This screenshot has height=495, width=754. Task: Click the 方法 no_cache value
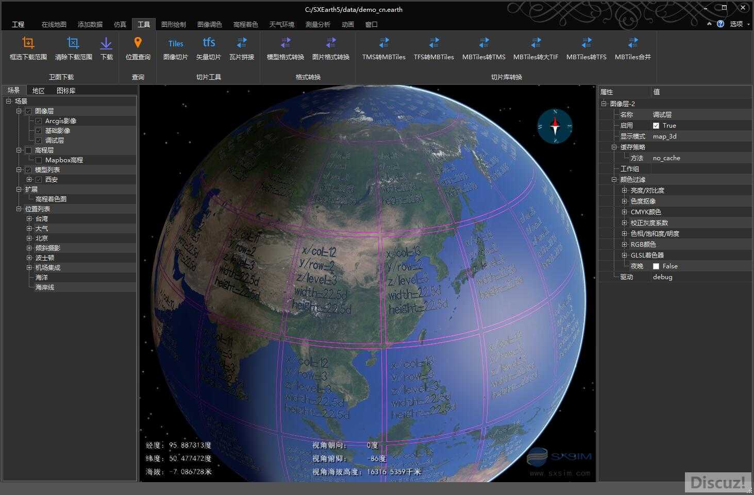(x=701, y=158)
